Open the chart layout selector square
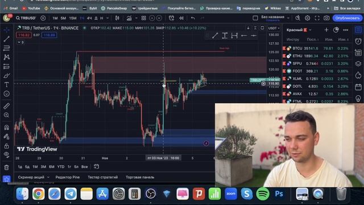Screen dimensions: 364x205 coord(255,18)
